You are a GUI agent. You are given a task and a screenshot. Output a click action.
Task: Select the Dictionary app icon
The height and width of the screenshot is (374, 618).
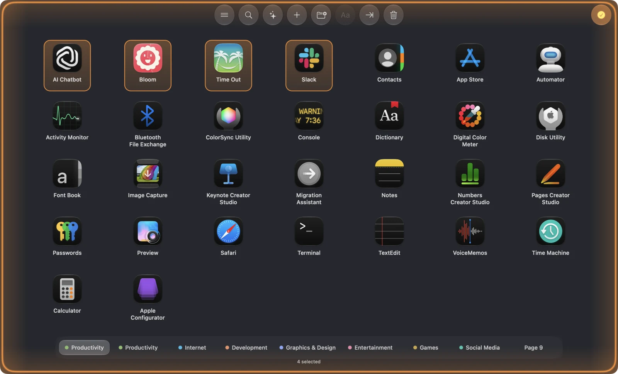(389, 116)
